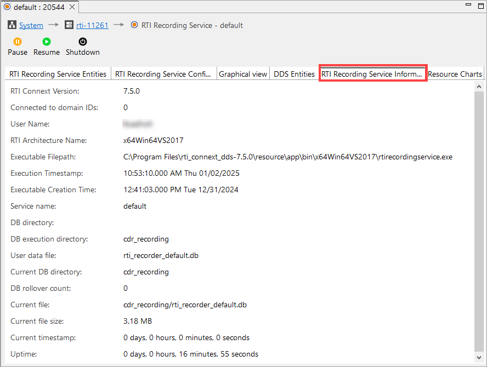Click the x64Win64VS2017 architecture value
Screen dimensions: 487x367
154,141
